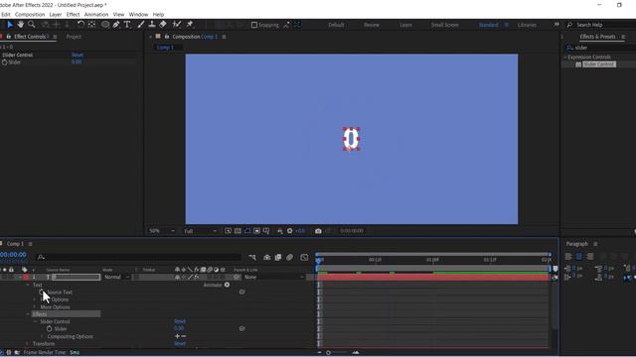This screenshot has width=636, height=357.
Task: Toggle mask and shape path visibility
Action: coord(247,231)
